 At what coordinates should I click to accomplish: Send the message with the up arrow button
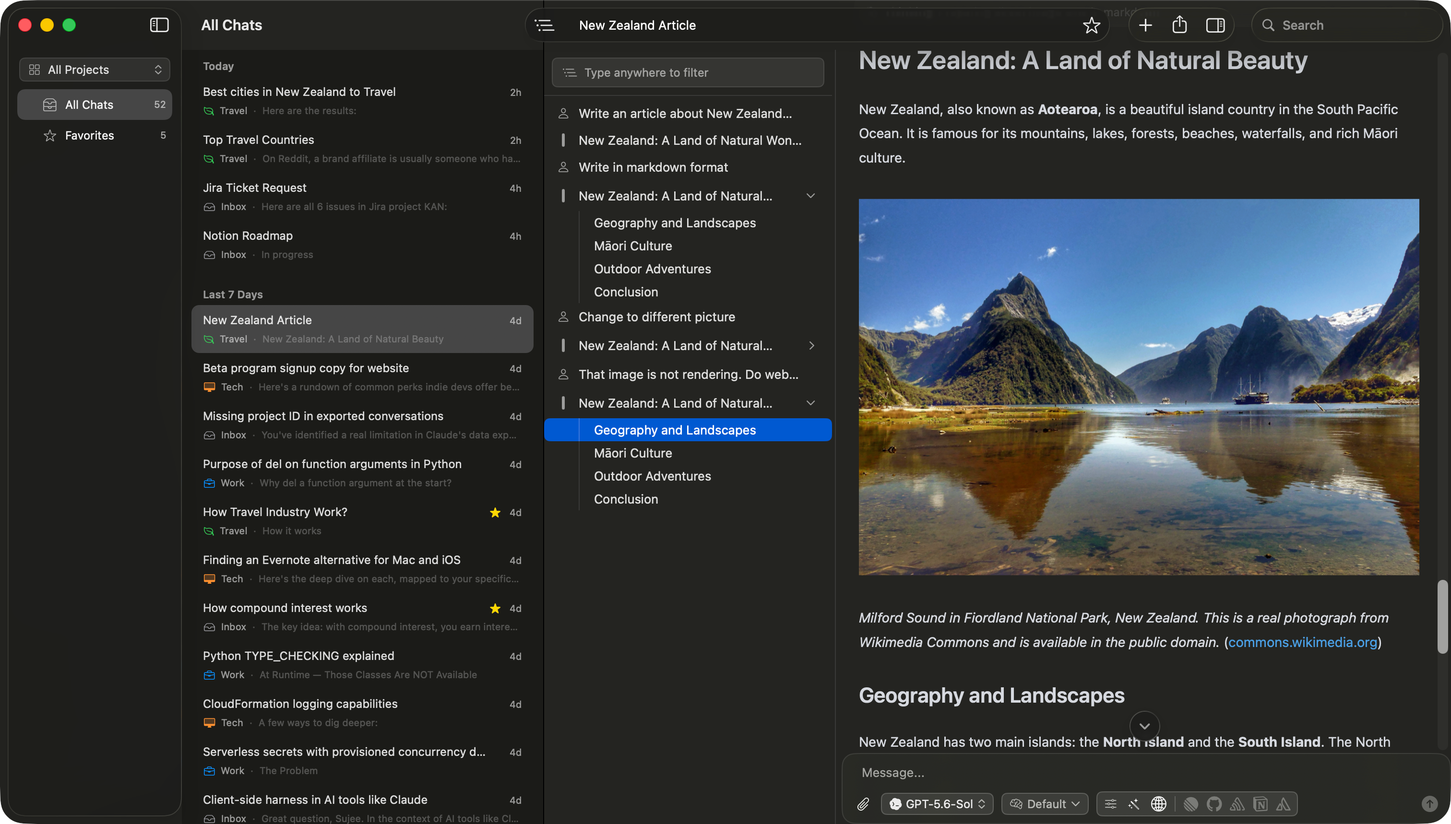click(x=1429, y=804)
